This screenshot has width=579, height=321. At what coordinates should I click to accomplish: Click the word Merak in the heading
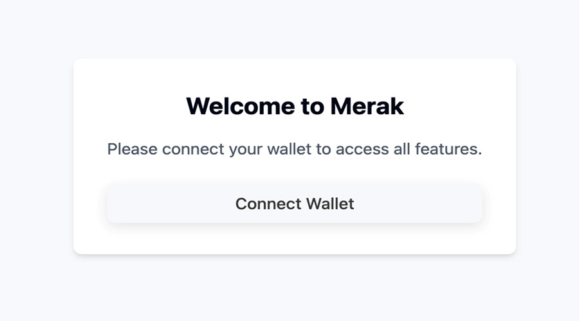[x=367, y=106]
